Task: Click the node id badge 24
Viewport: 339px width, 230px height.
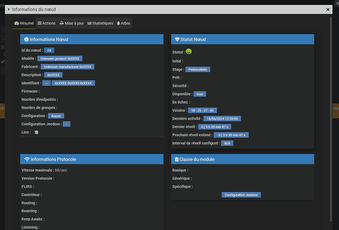Action: [x=50, y=50]
